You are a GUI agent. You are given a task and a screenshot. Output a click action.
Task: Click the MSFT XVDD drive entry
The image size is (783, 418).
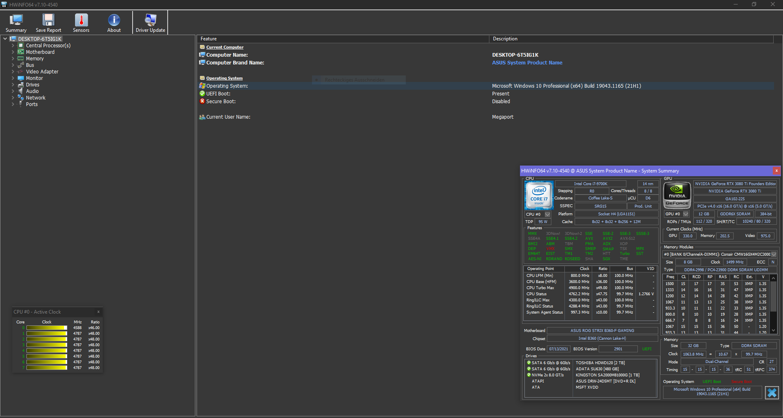pyautogui.click(x=587, y=387)
